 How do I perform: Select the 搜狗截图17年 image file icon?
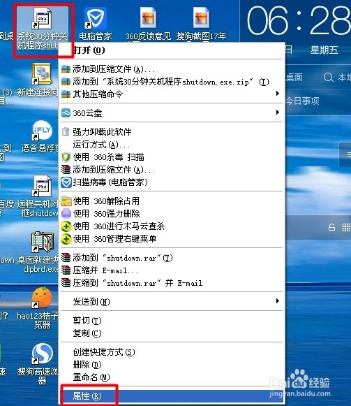coord(201,18)
